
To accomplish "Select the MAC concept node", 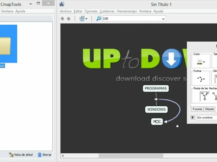I will [157, 122].
